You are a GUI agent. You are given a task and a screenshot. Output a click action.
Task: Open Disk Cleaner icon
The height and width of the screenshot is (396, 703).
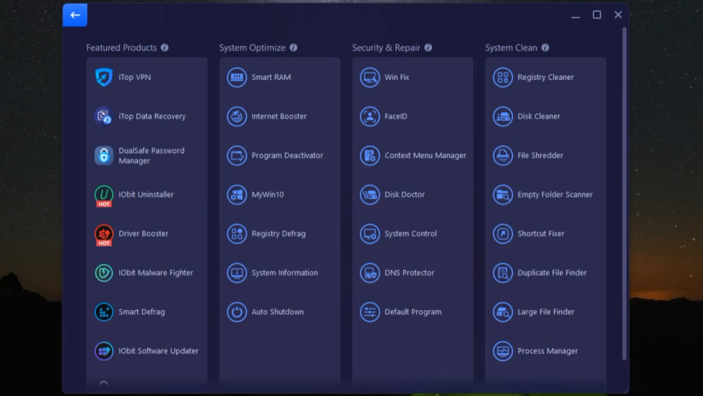tap(503, 116)
